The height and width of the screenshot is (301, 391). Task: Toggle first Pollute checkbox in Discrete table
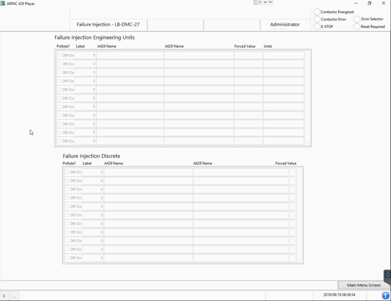pos(67,172)
